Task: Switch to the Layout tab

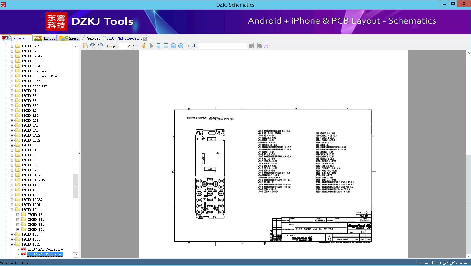Action: coord(44,38)
